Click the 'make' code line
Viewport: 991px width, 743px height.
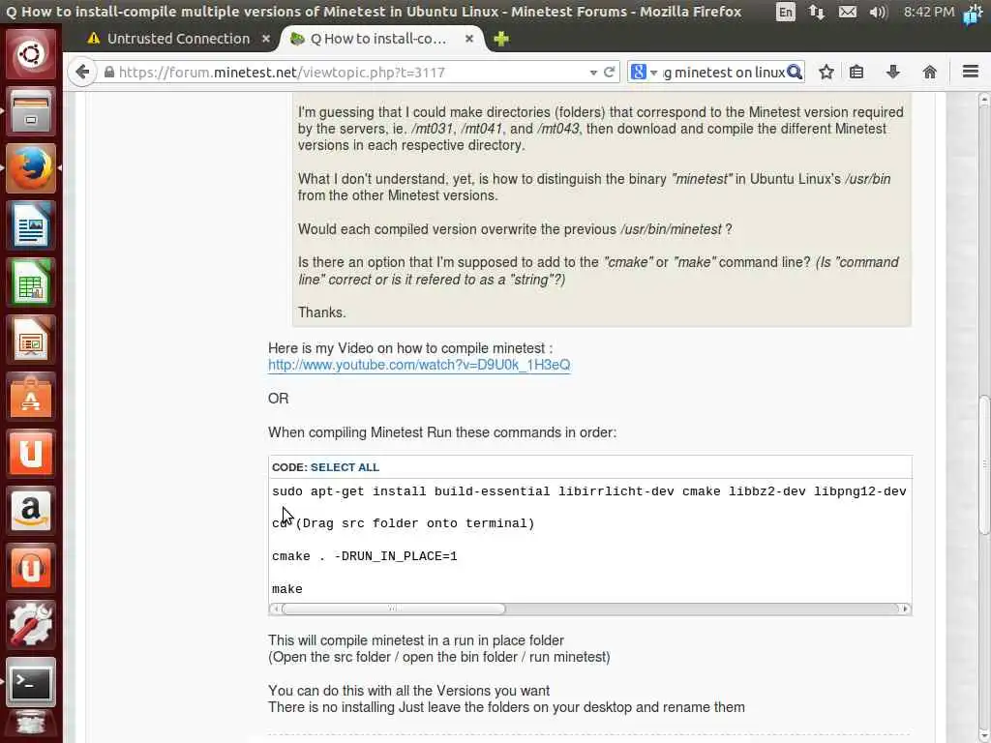[x=286, y=589]
